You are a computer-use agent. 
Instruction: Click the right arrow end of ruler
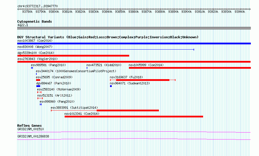[250, 9]
